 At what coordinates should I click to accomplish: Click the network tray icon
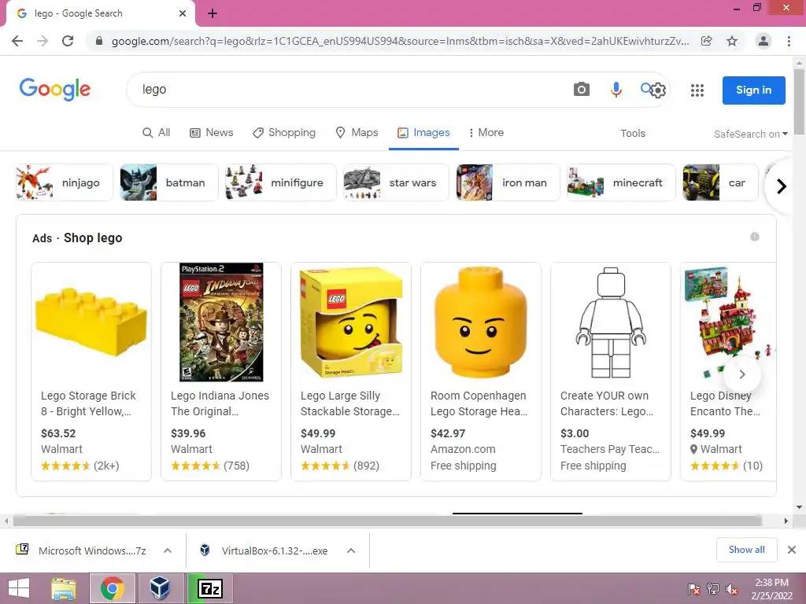(x=713, y=589)
